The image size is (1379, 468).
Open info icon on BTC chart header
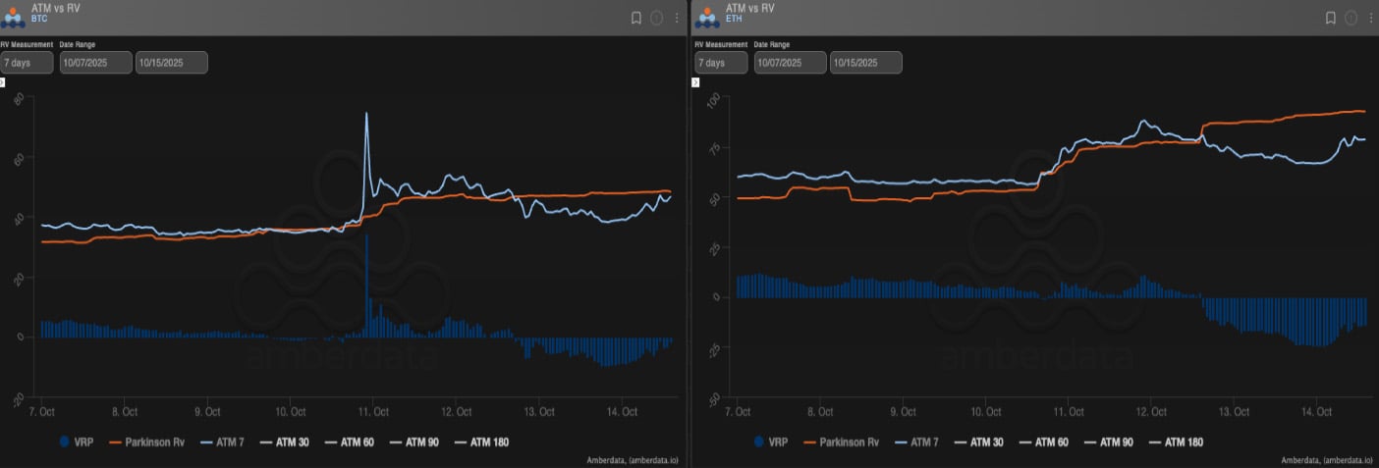pyautogui.click(x=657, y=18)
